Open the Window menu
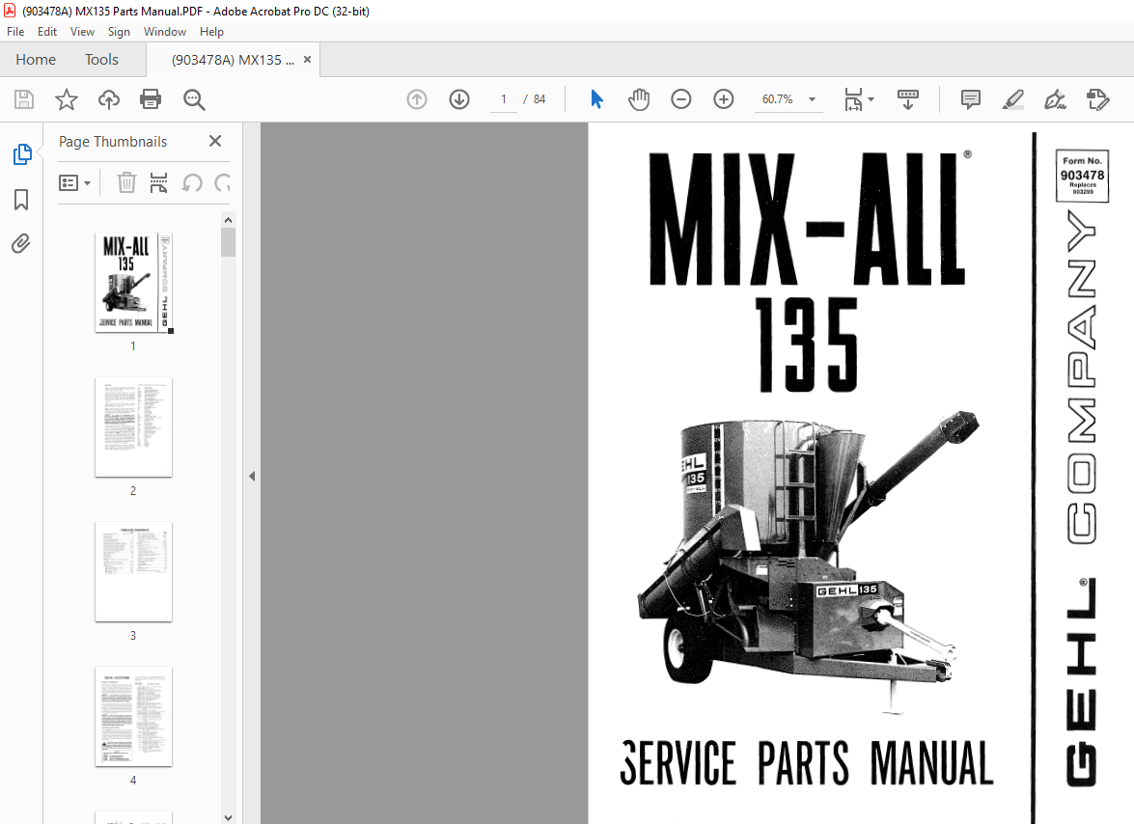 165,32
